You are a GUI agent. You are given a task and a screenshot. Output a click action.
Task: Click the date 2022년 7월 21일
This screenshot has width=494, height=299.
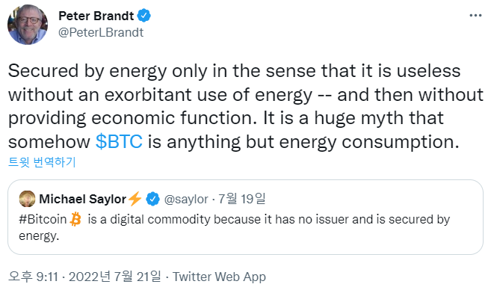(x=115, y=277)
